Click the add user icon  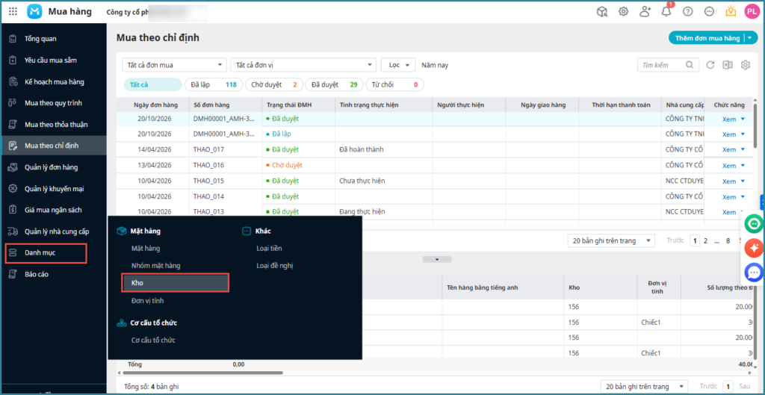[645, 11]
